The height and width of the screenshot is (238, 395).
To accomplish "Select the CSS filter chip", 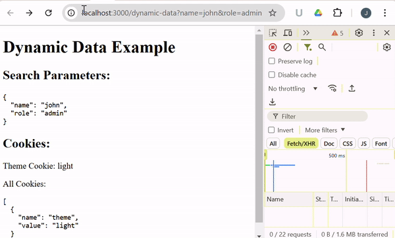I will (x=348, y=144).
